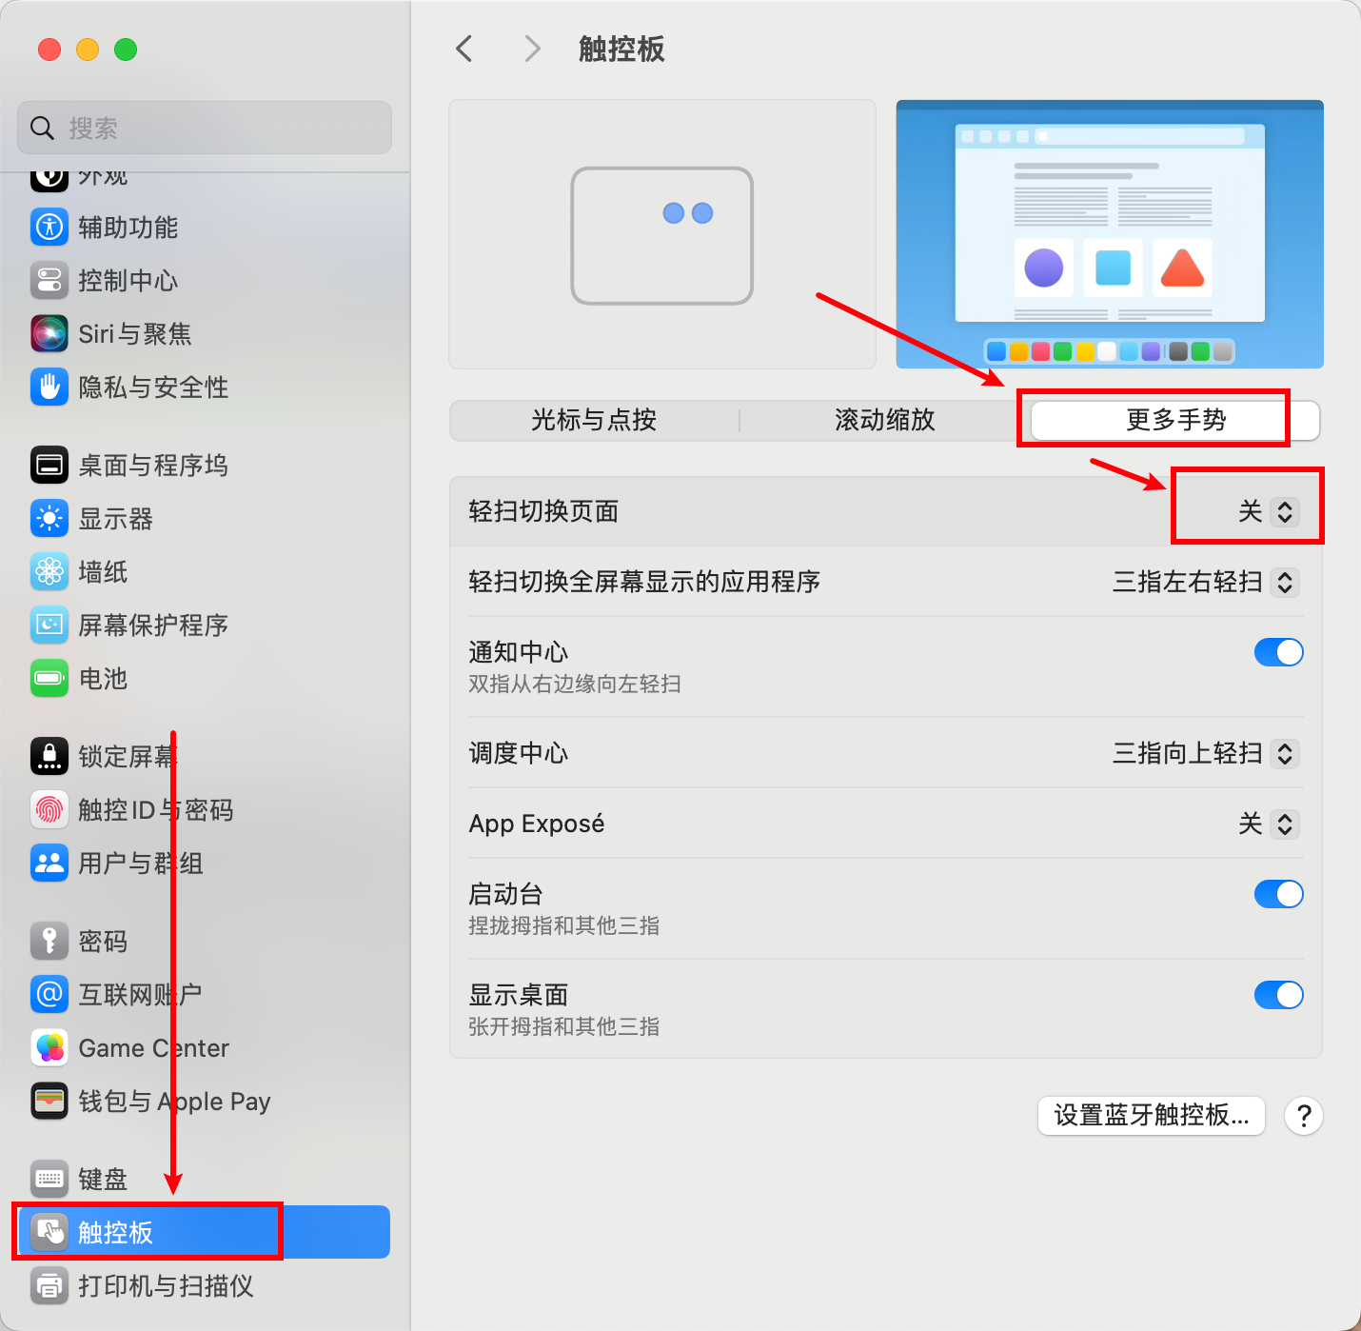Select the 控制中心 sidebar icon

tap(49, 280)
